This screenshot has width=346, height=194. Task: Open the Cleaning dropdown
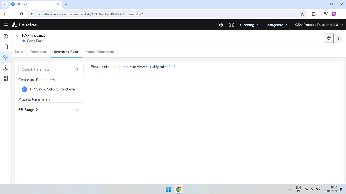point(250,25)
